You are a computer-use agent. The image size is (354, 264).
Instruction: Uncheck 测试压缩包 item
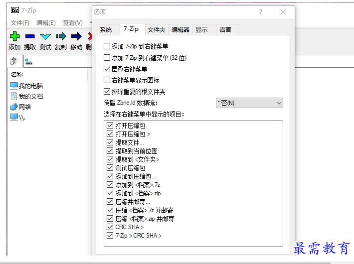coord(110,168)
